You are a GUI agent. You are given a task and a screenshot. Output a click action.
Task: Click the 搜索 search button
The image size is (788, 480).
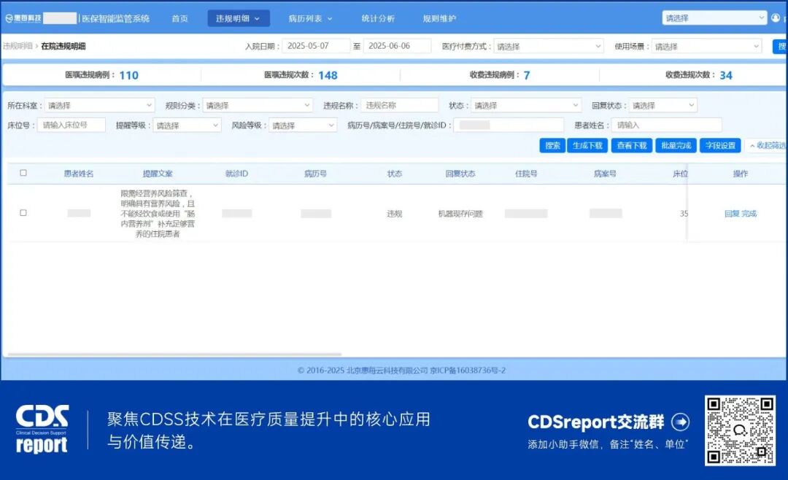[x=552, y=145]
